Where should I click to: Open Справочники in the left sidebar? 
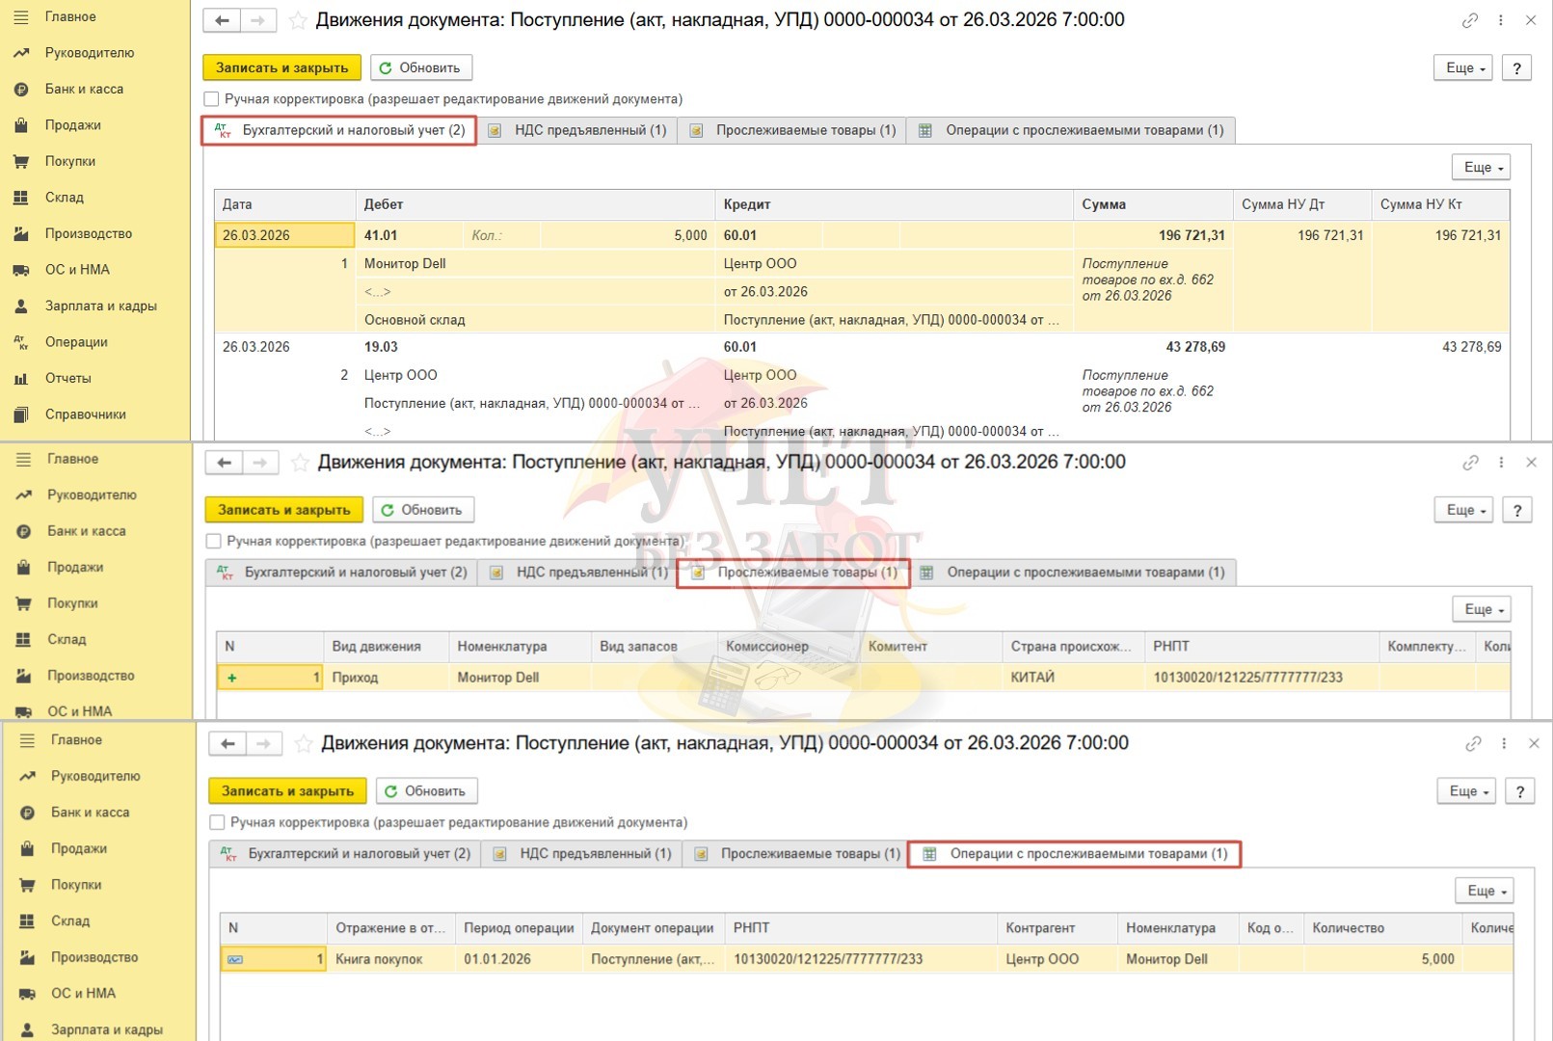pos(85,414)
